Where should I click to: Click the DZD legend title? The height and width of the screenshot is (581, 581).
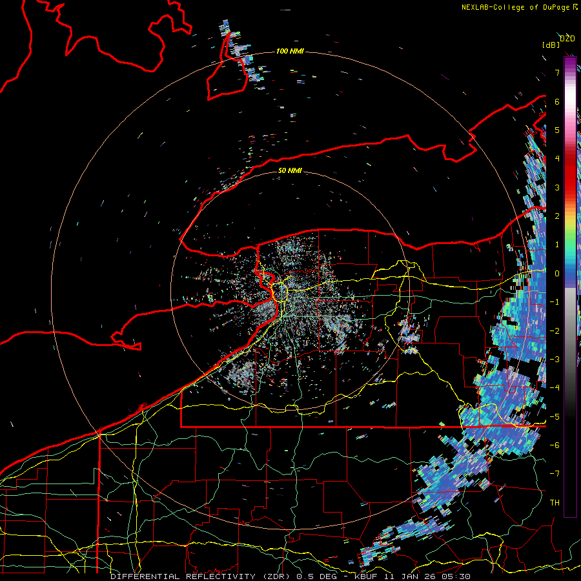567,39
